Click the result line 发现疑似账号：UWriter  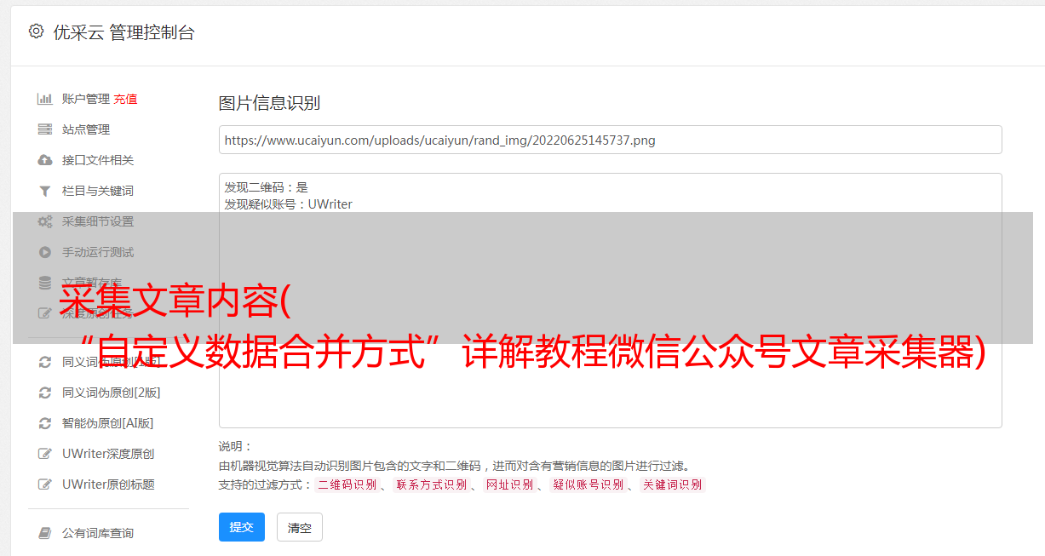pos(288,204)
